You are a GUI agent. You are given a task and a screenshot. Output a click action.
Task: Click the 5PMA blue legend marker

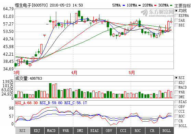124,5
